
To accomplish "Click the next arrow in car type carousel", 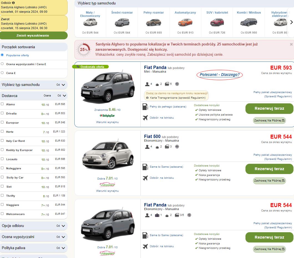I will (x=292, y=22).
